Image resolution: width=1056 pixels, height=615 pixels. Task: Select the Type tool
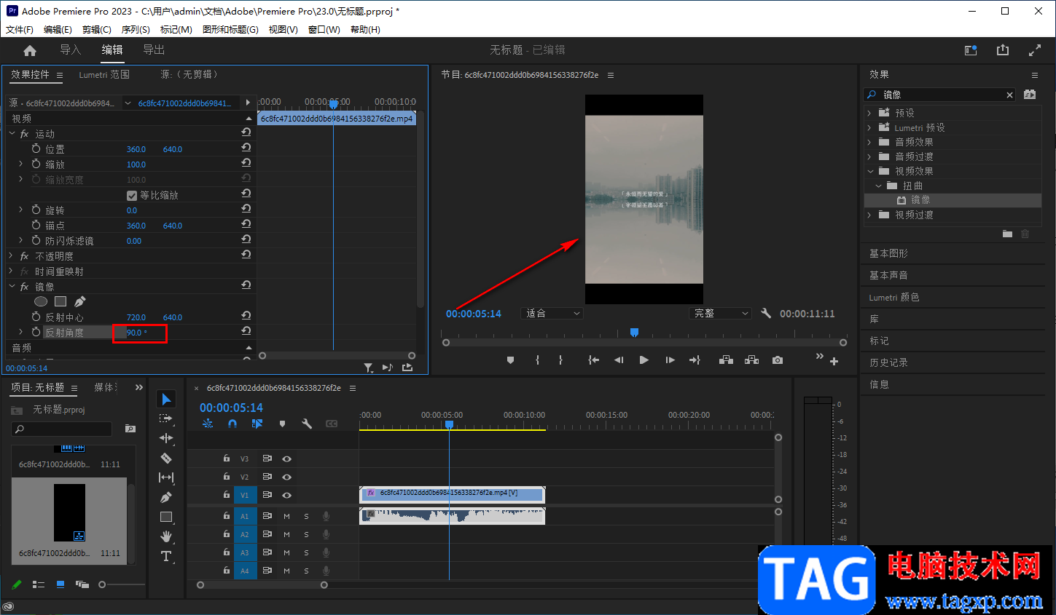[x=166, y=556]
